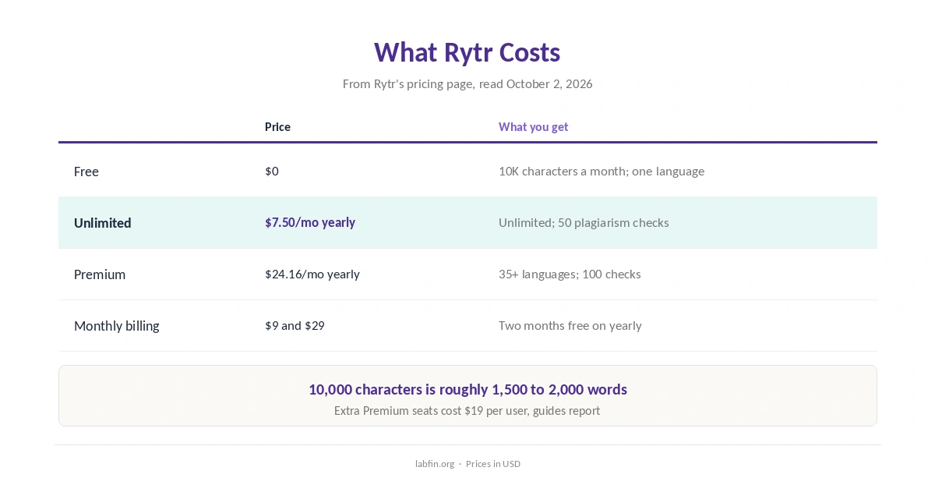The width and height of the screenshot is (935, 485).
Task: Click "35+ languages; 100 checks" cell
Action: point(570,274)
